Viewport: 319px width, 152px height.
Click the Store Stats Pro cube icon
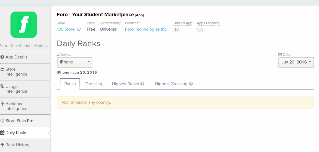coord(2,121)
